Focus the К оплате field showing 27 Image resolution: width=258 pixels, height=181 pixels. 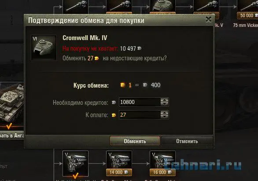[140, 115]
